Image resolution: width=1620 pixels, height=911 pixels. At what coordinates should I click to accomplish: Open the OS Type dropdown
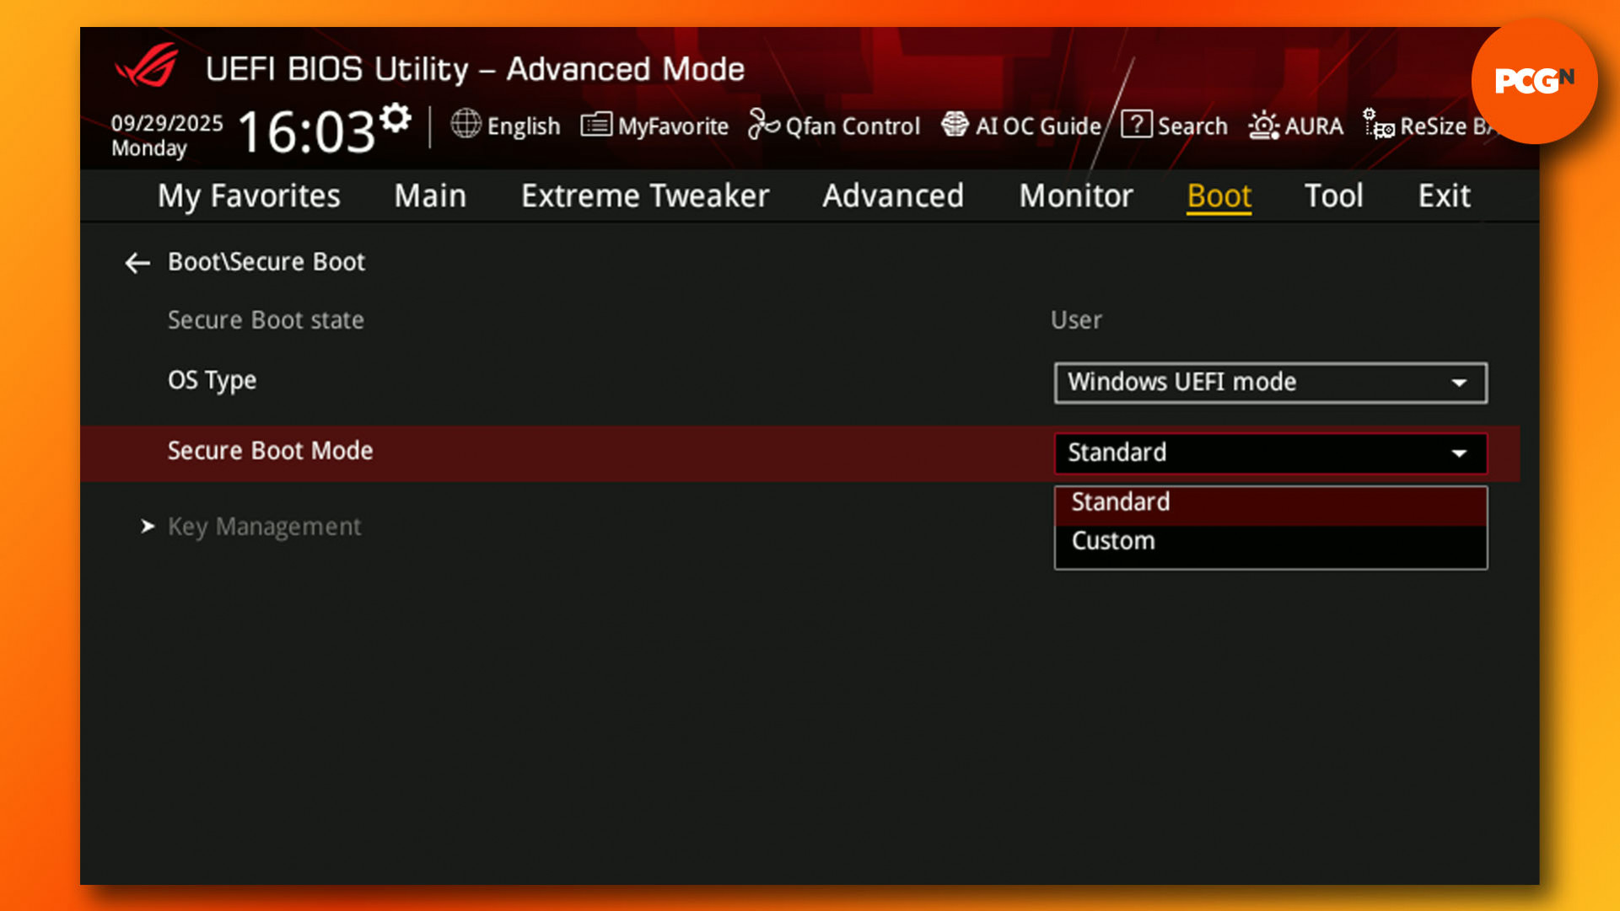pos(1270,383)
